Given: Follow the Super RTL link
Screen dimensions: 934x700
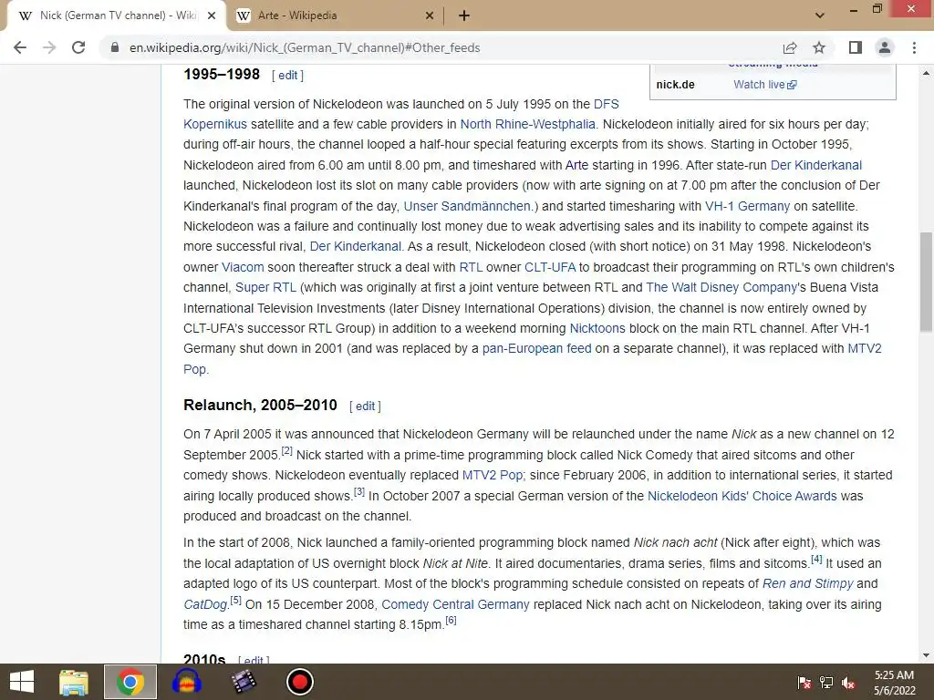Looking at the screenshot, I should (x=265, y=287).
